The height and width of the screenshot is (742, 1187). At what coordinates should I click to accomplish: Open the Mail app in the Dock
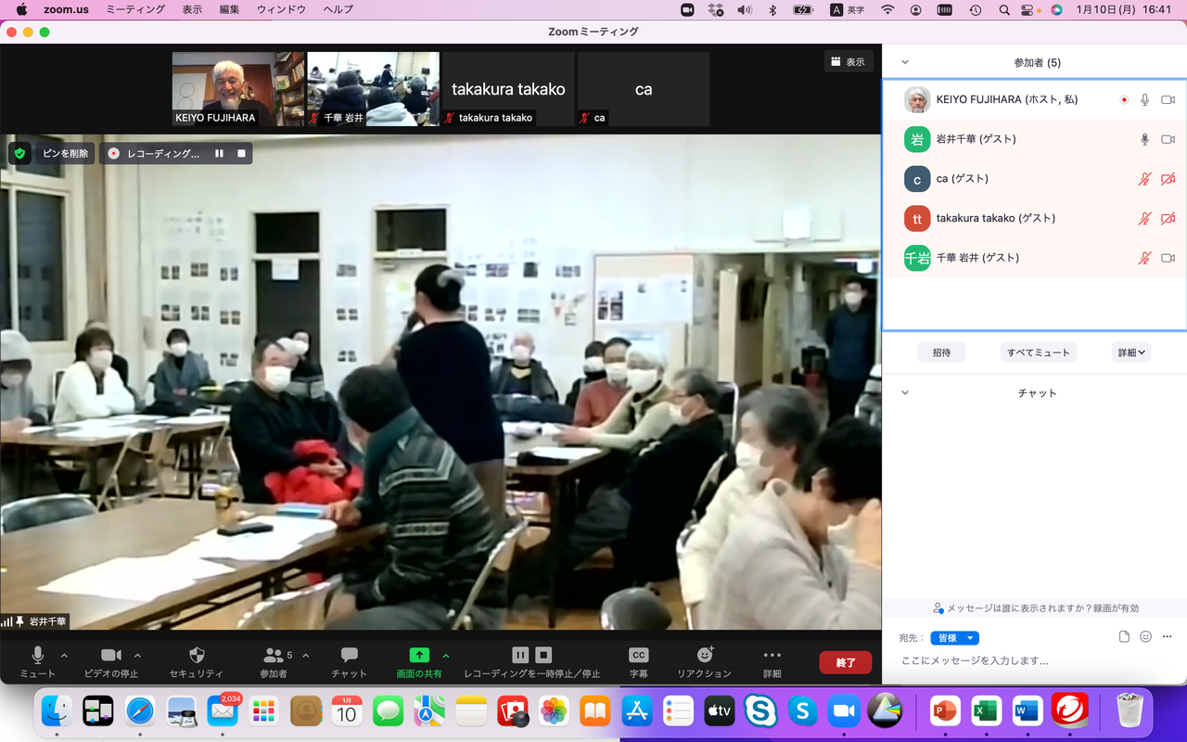click(x=223, y=711)
